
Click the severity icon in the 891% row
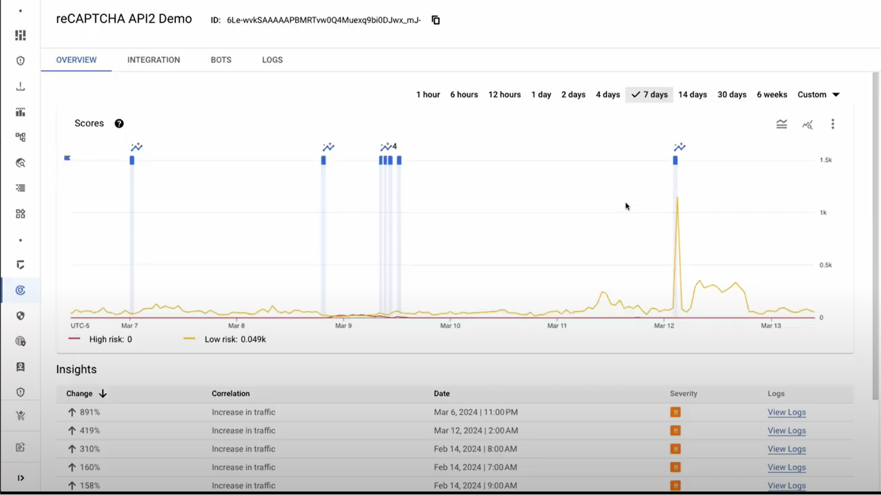(x=675, y=412)
